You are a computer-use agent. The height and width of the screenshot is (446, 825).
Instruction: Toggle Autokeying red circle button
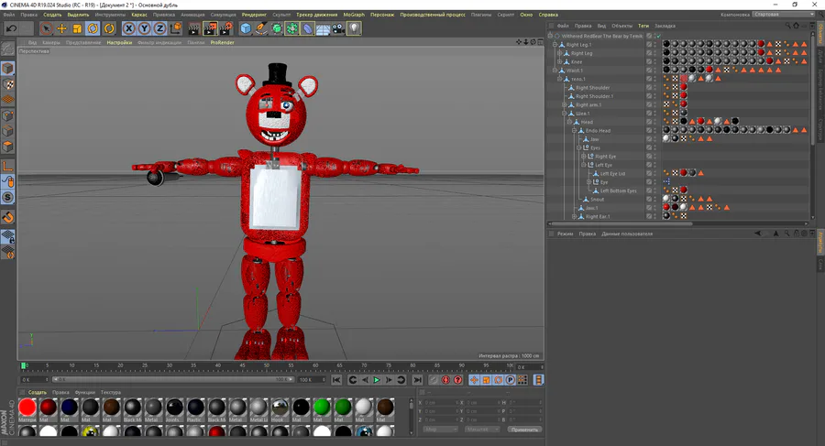coord(446,380)
